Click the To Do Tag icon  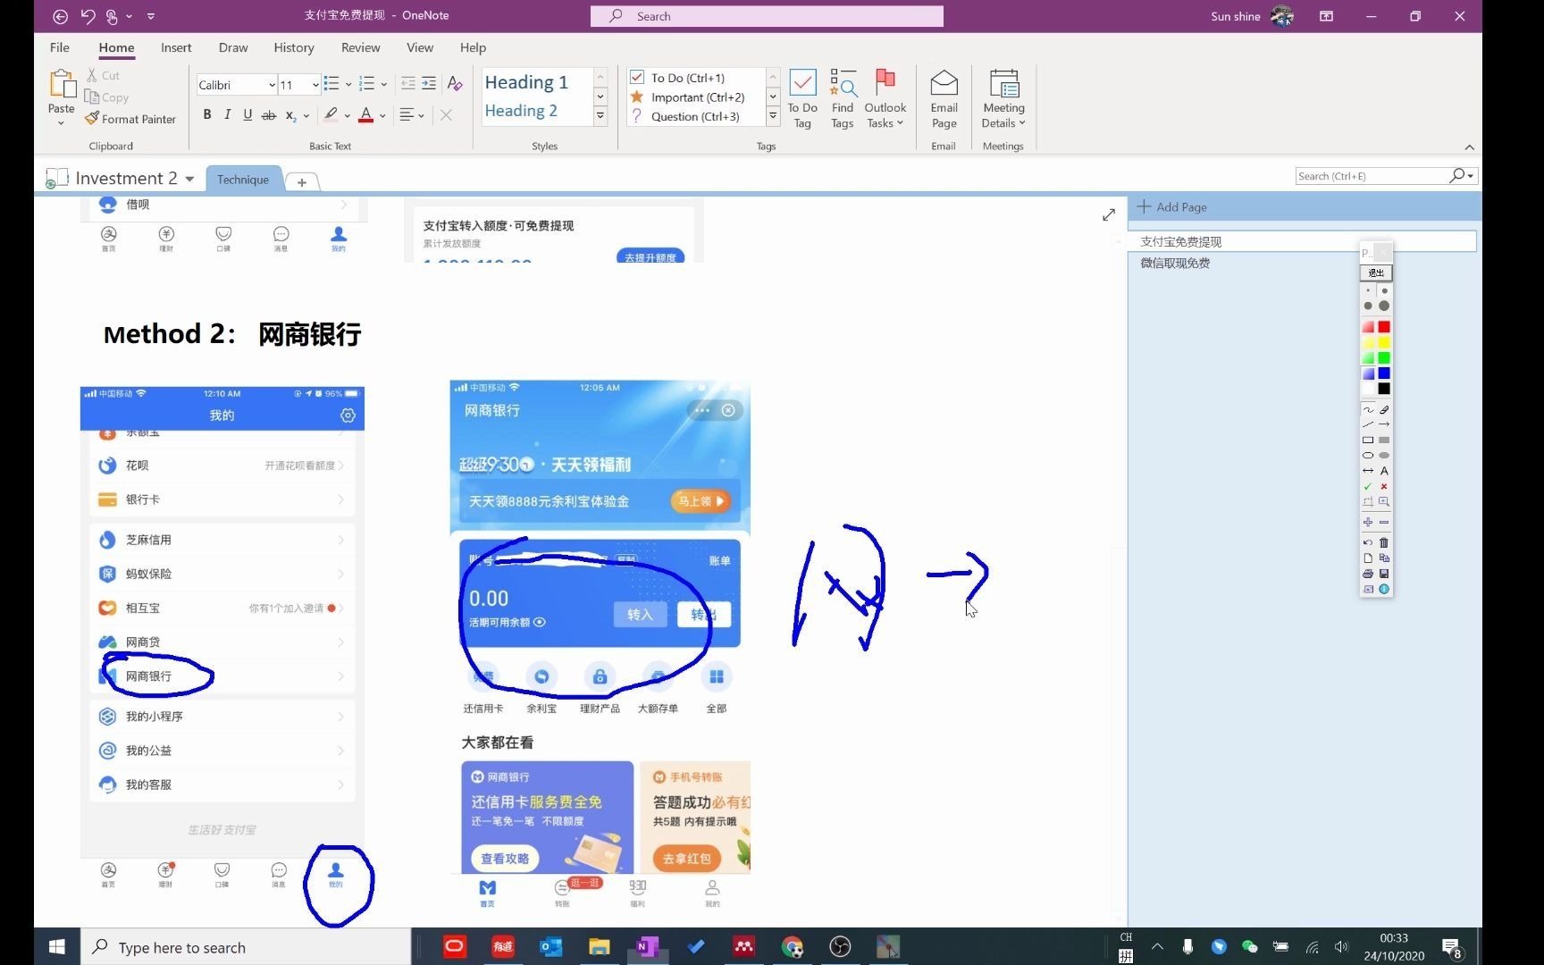point(802,99)
